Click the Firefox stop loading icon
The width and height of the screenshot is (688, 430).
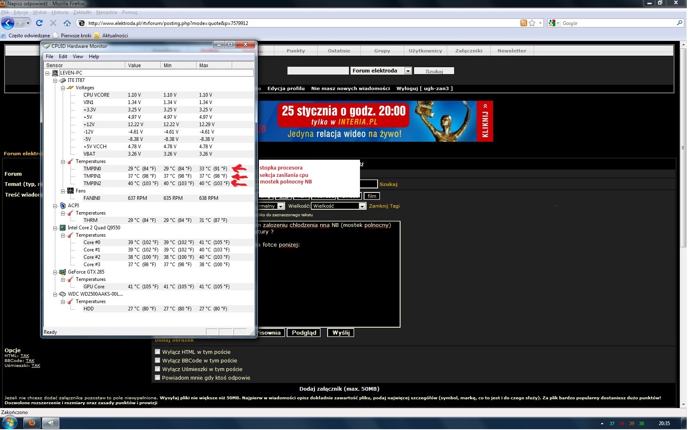point(53,23)
